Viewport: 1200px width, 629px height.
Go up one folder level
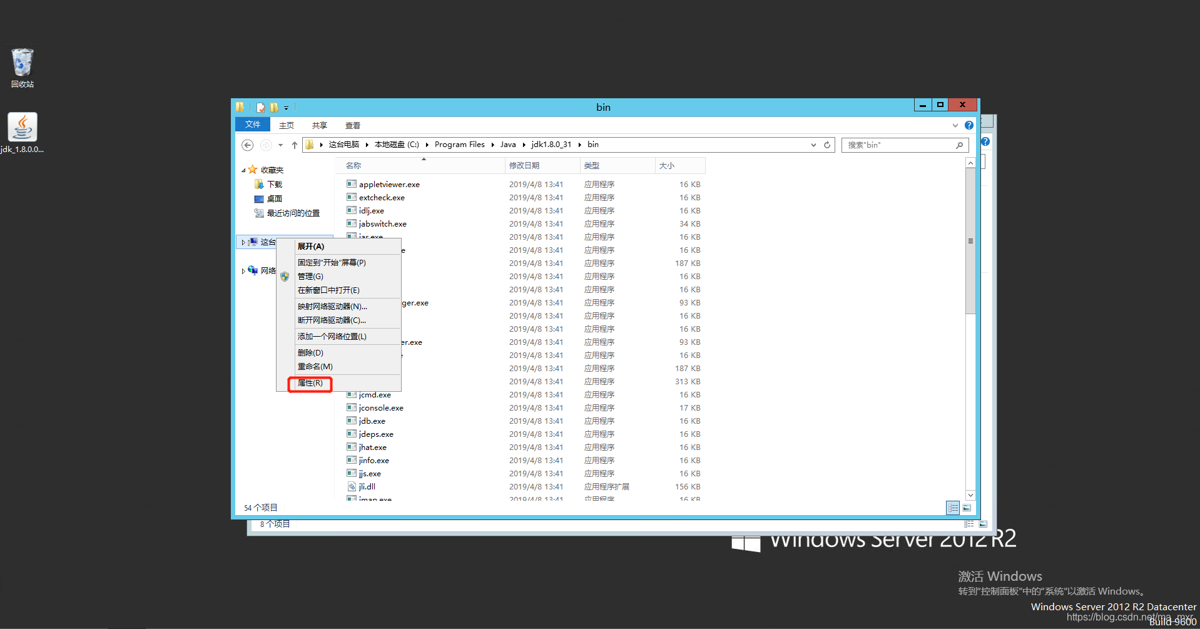coord(295,145)
